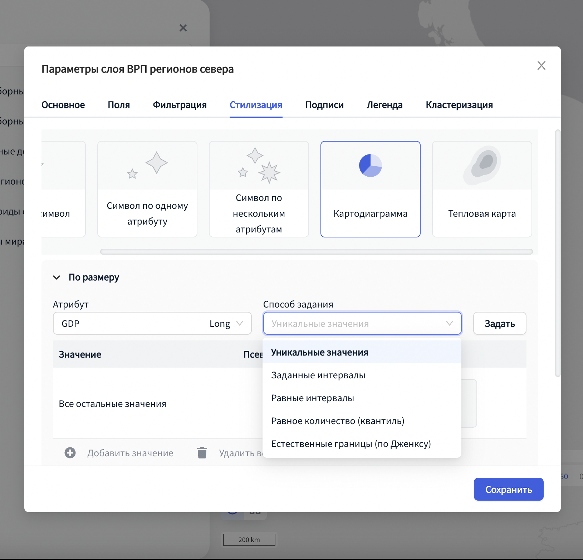Close the layer parameters dialog
583x560 pixels.
(x=541, y=65)
